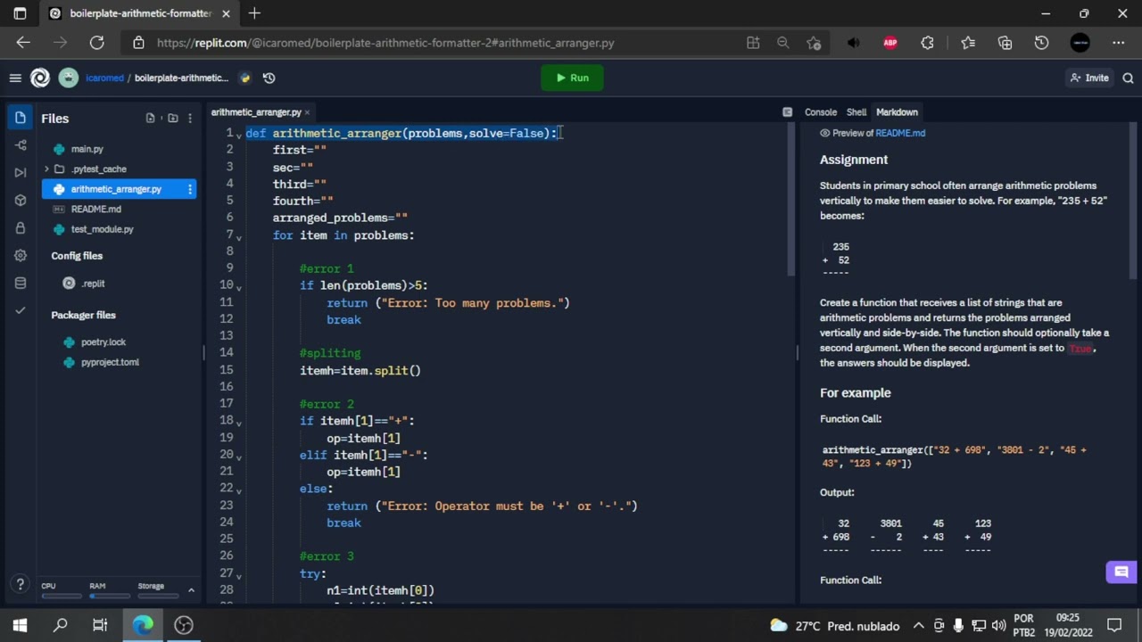
Task: Open browser Extensions puzzle icon
Action: coord(927,42)
